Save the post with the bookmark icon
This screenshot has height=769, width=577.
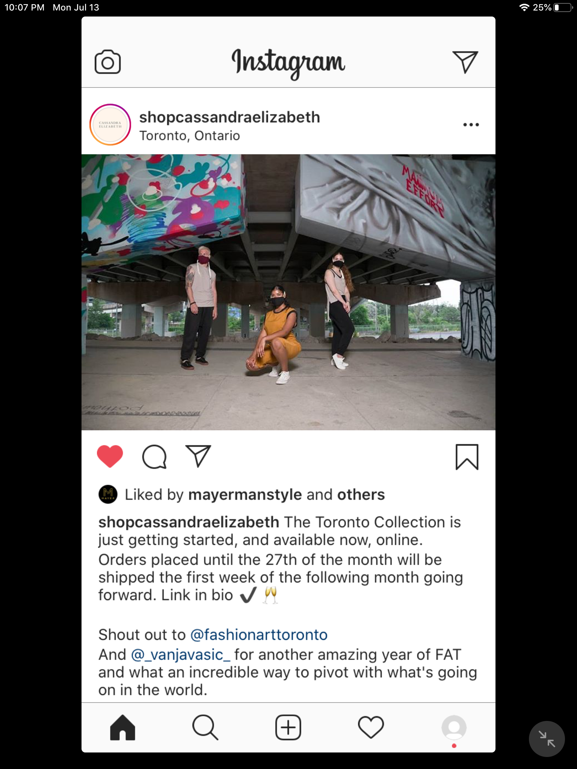[x=467, y=457]
